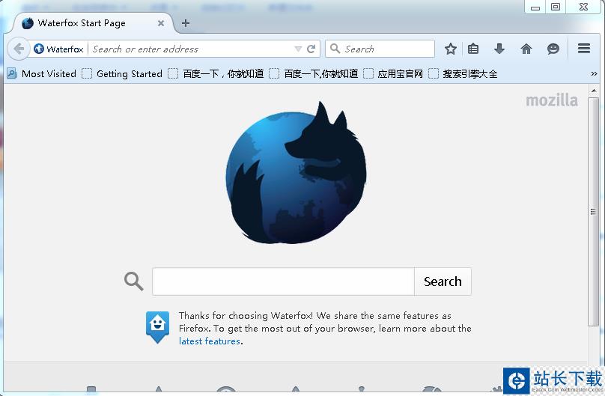Expand the bookmarks toolbar overflow chevron
Viewport: 605px width, 396px height.
pyautogui.click(x=595, y=74)
